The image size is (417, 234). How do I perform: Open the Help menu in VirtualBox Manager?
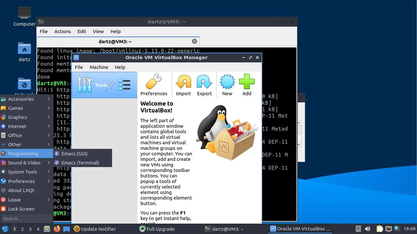click(120, 67)
